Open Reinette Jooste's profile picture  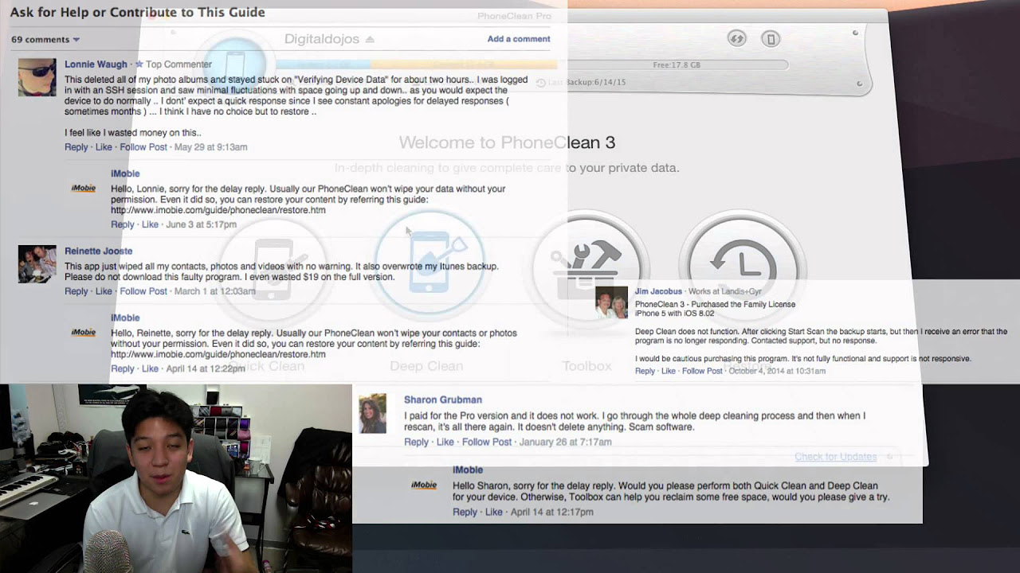(37, 264)
